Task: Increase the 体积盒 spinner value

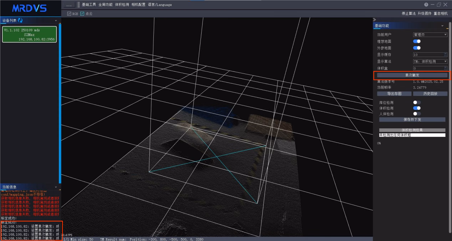Action: 446,67
